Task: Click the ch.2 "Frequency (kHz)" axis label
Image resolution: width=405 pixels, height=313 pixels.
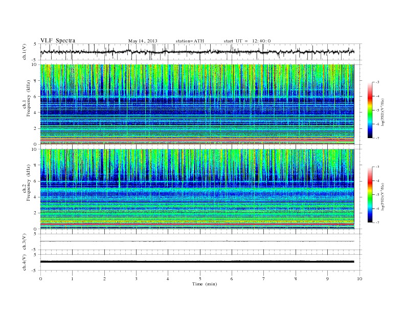Action: [29, 182]
